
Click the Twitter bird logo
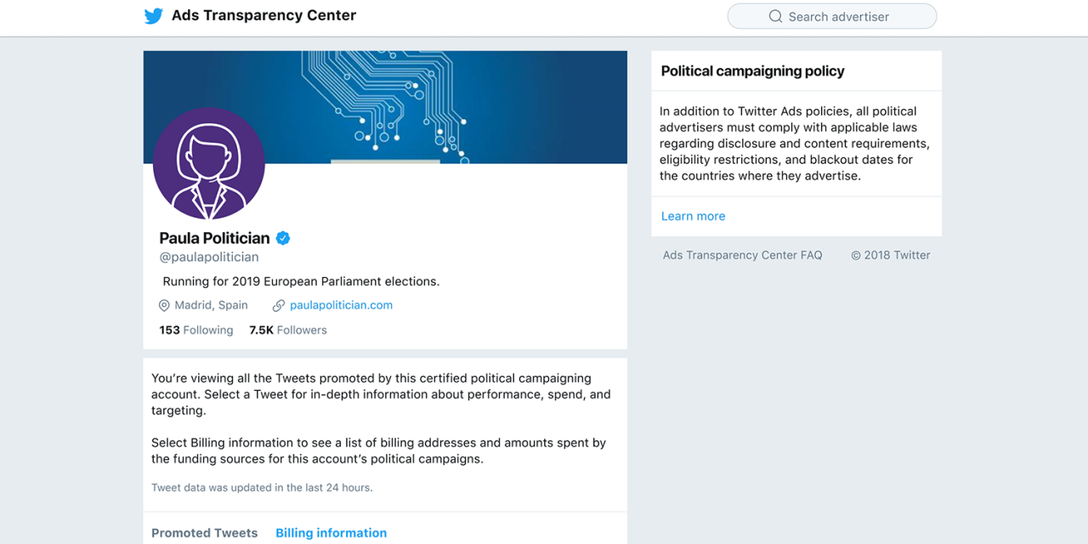[x=154, y=16]
